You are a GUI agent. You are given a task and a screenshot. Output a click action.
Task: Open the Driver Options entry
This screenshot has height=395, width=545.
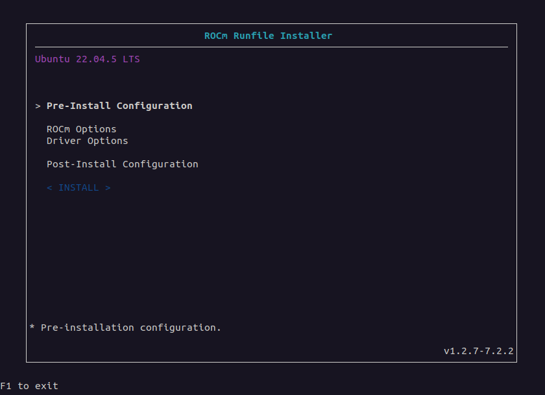point(87,141)
